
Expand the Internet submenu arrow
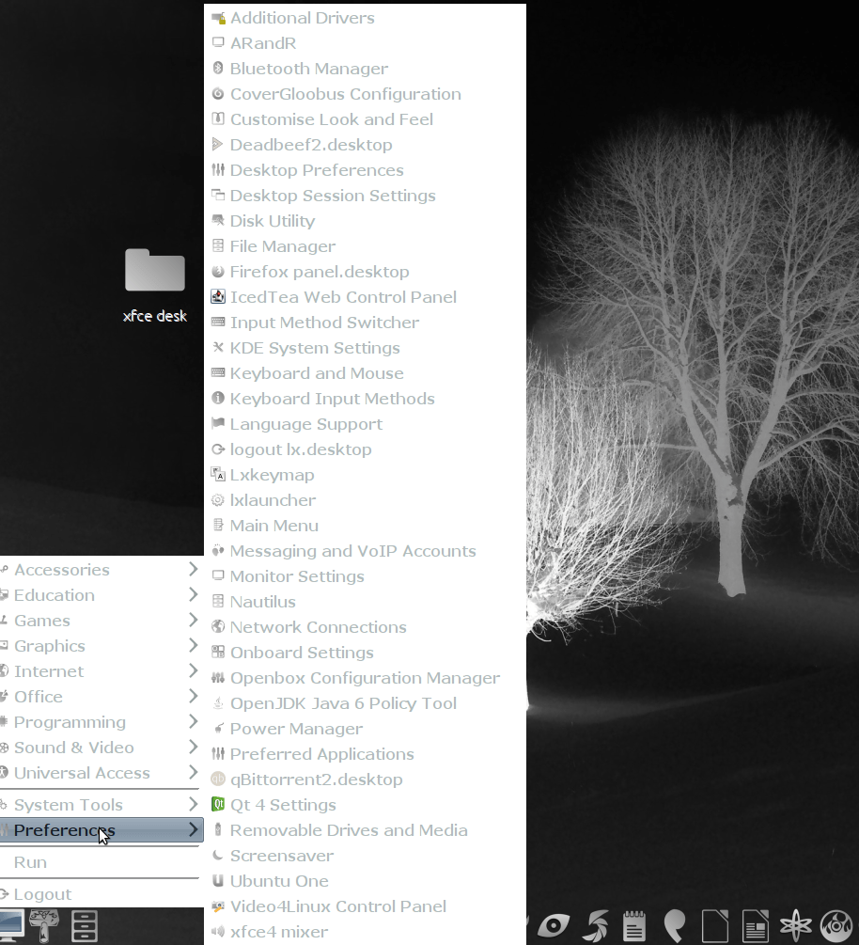[x=193, y=670]
